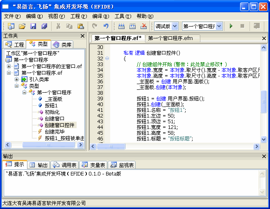Screen dimensions: 270x209
Task: Click the compile icon with down arrow
Action: click(x=121, y=26)
